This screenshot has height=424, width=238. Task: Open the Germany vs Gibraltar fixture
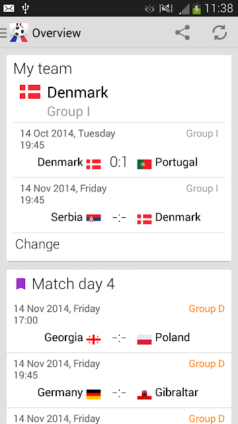tap(119, 380)
